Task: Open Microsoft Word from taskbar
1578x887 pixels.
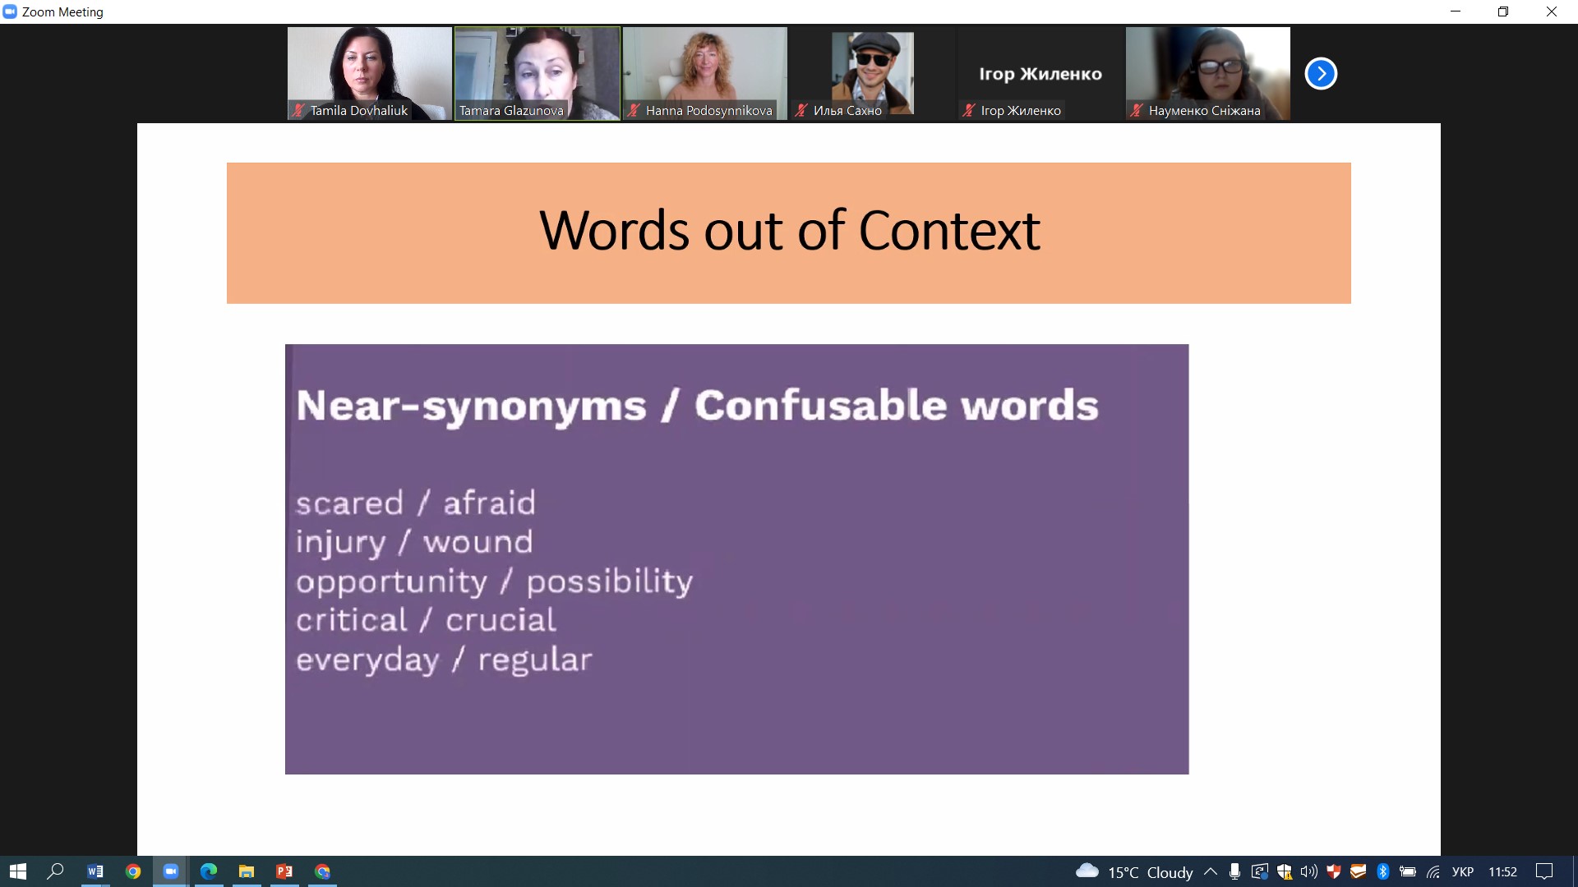Action: (95, 871)
